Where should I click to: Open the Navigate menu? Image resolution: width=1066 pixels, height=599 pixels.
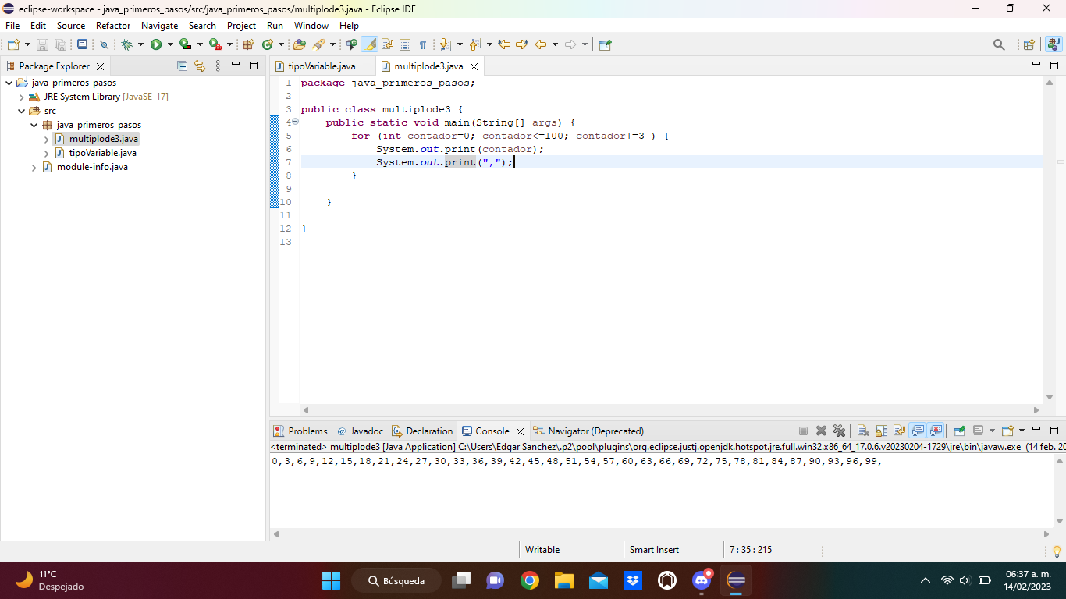(159, 26)
